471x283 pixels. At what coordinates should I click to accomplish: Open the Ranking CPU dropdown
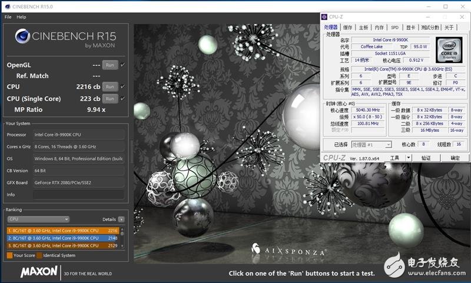pyautogui.click(x=38, y=219)
